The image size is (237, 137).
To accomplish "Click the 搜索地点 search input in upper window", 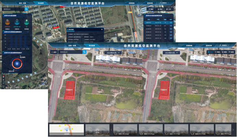I will coord(14,9).
